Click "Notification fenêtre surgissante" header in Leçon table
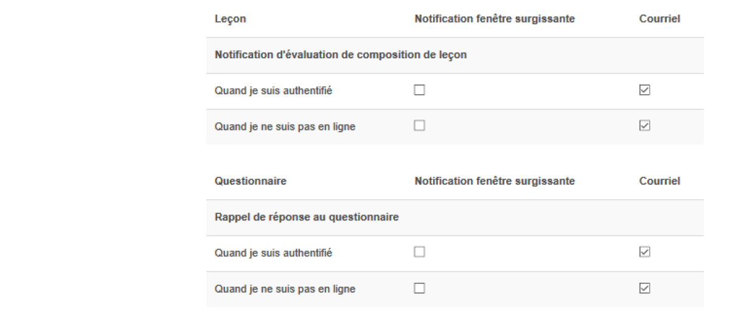Viewport: 730px width, 311px height. coord(495,19)
